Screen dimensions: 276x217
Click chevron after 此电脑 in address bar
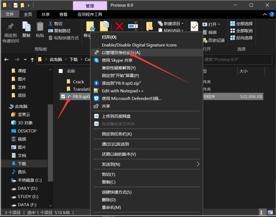click(x=66, y=60)
